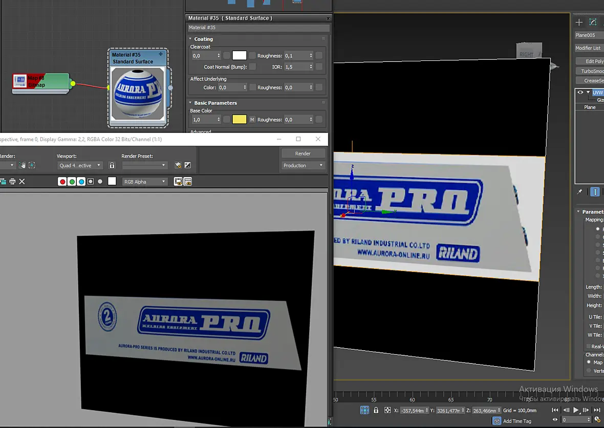Open the yellow Base Color swatch

pos(239,119)
